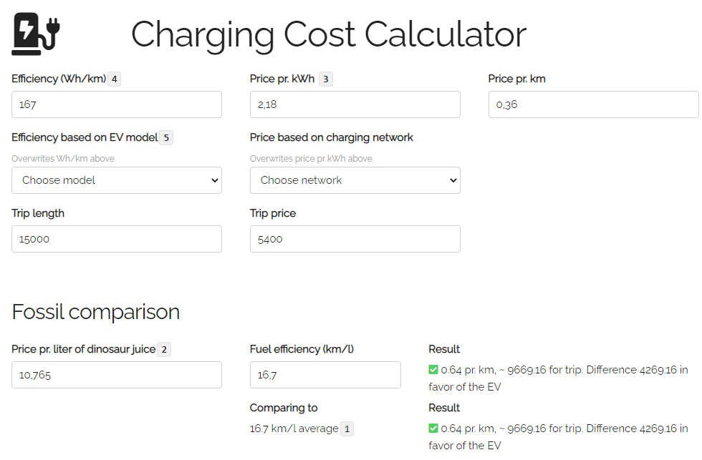Click the dinosaur juice price input field
Image resolution: width=702 pixels, height=460 pixels.
tap(117, 375)
